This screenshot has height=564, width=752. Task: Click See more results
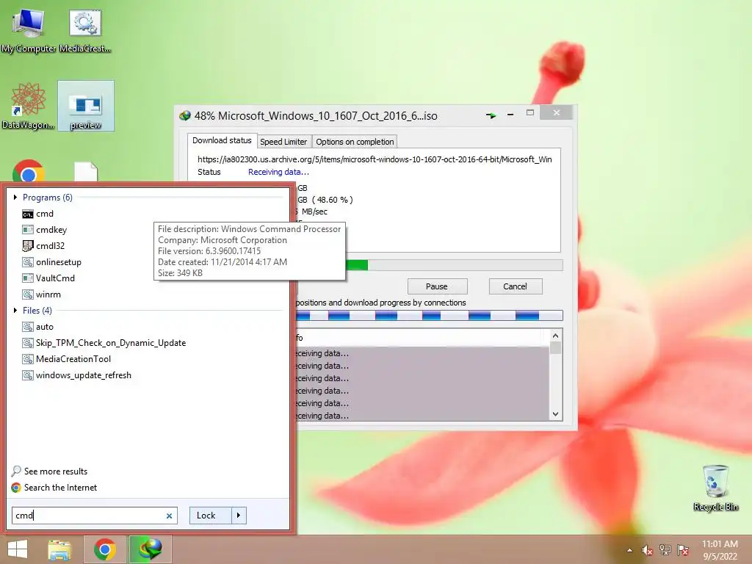click(49, 471)
